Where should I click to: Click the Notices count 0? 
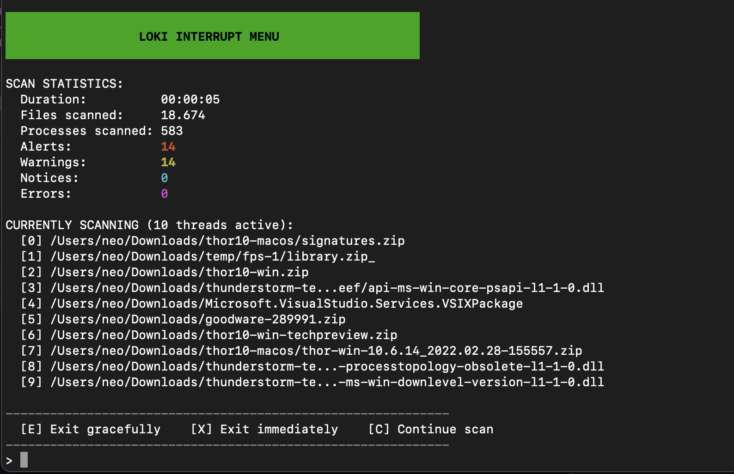[x=165, y=177]
